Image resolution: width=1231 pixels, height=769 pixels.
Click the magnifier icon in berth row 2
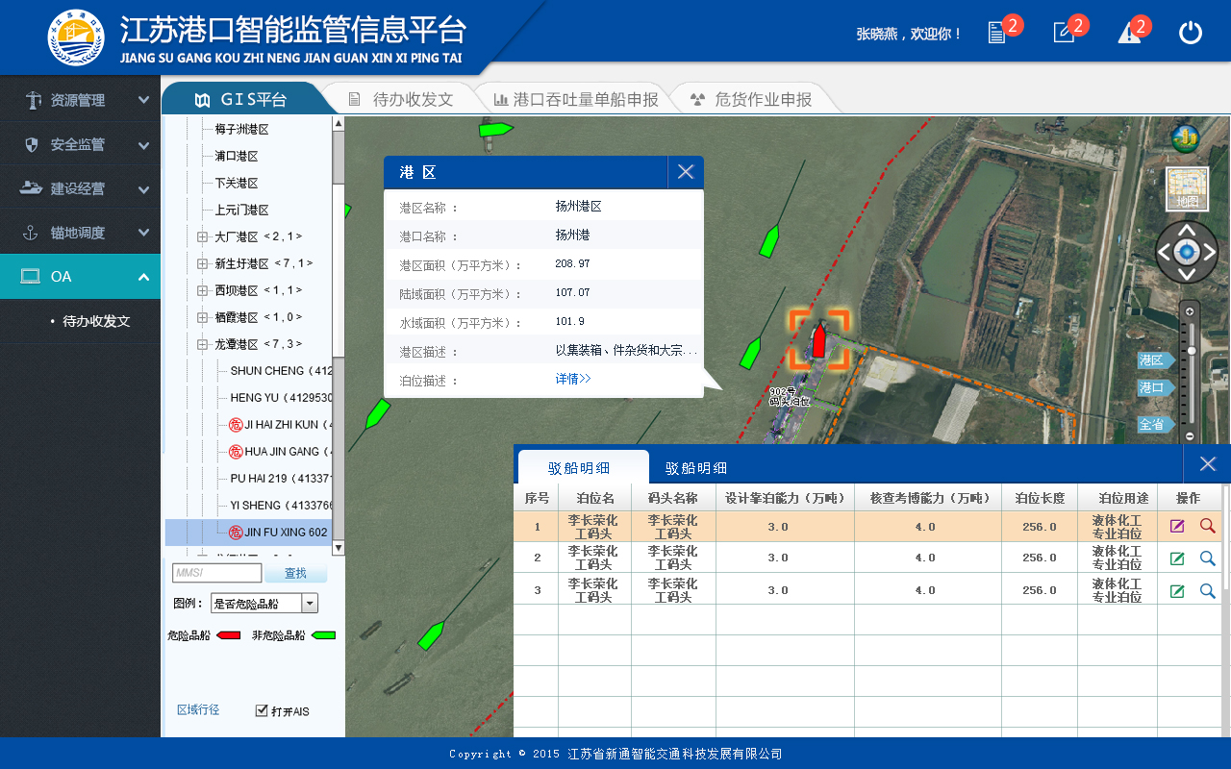click(1208, 558)
